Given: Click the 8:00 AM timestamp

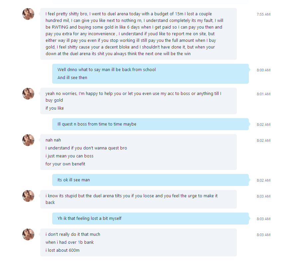Looking at the screenshot, I should (x=263, y=70).
